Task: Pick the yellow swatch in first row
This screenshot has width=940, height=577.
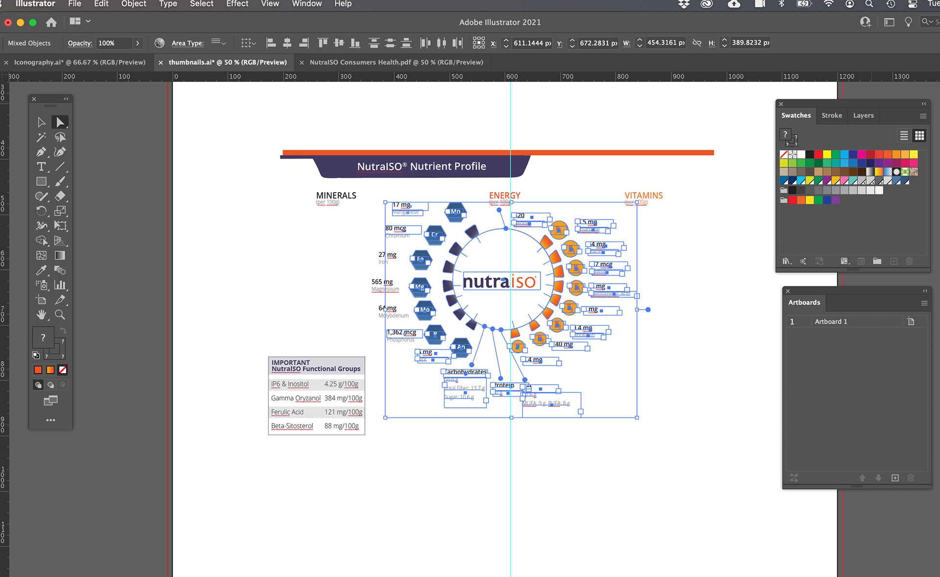Action: click(x=827, y=155)
